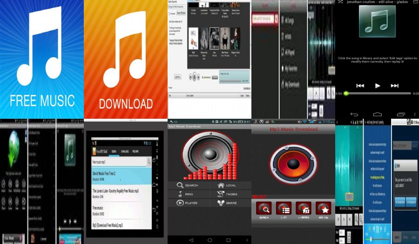Select the song David Music Free Time 2

121,176
